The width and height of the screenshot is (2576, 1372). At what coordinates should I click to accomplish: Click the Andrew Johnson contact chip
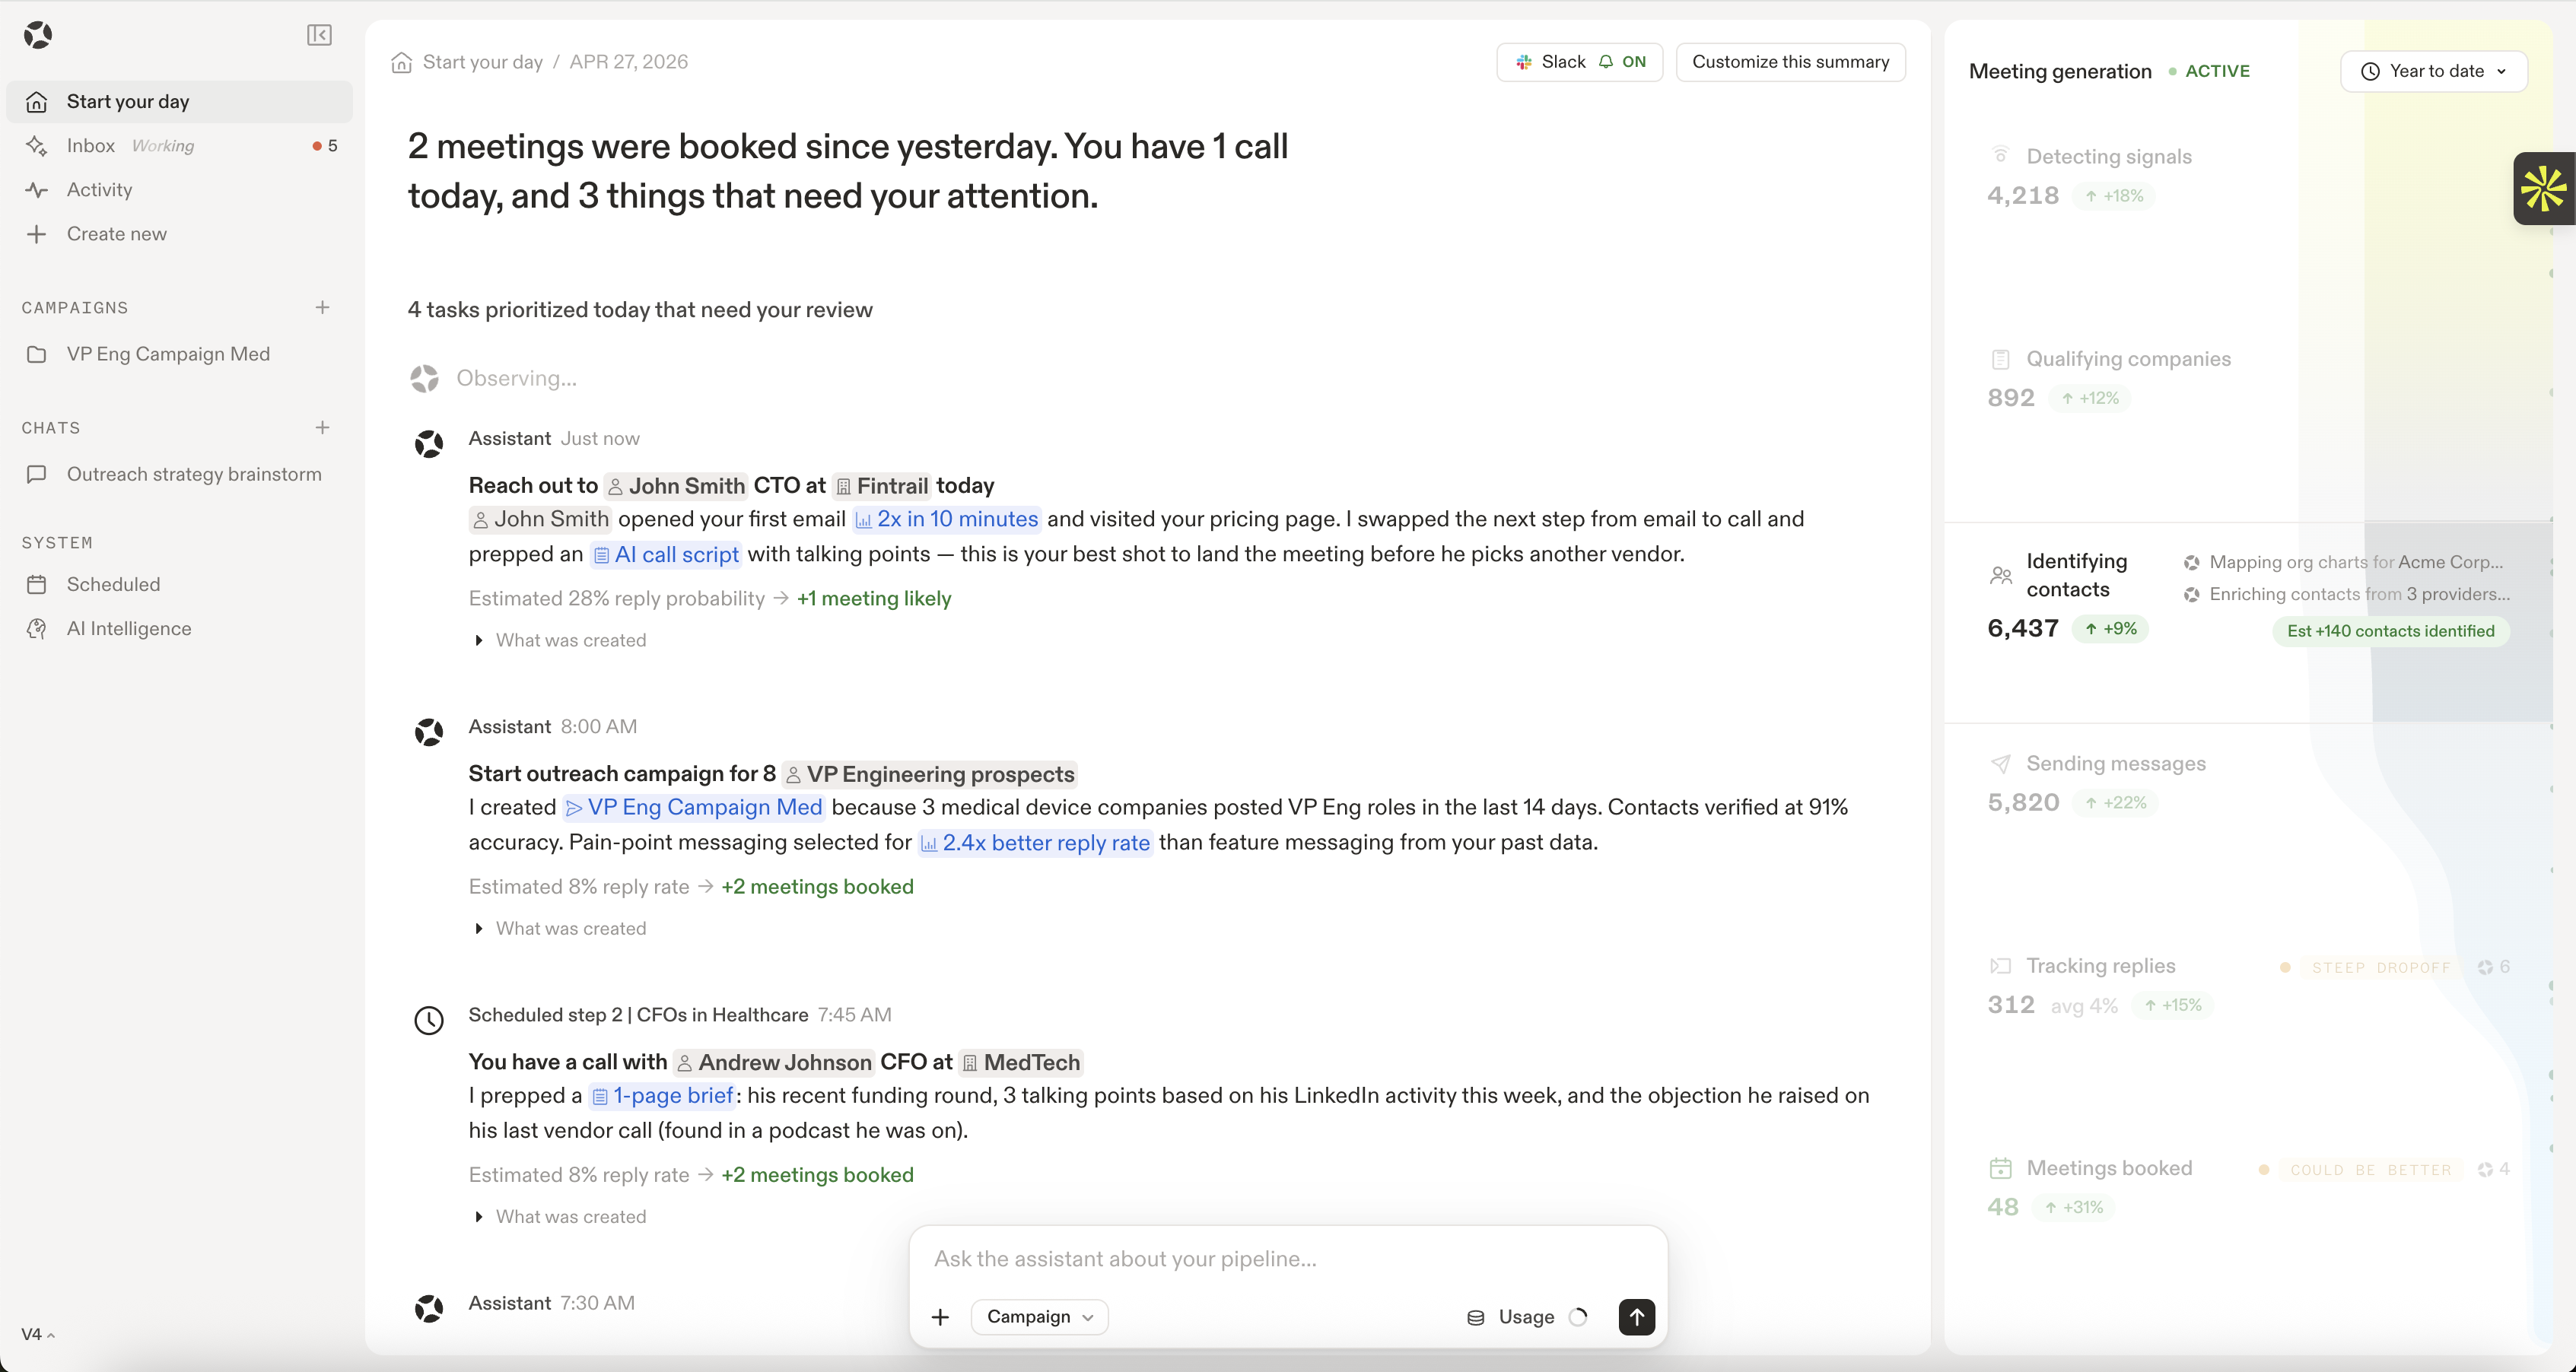(774, 1062)
